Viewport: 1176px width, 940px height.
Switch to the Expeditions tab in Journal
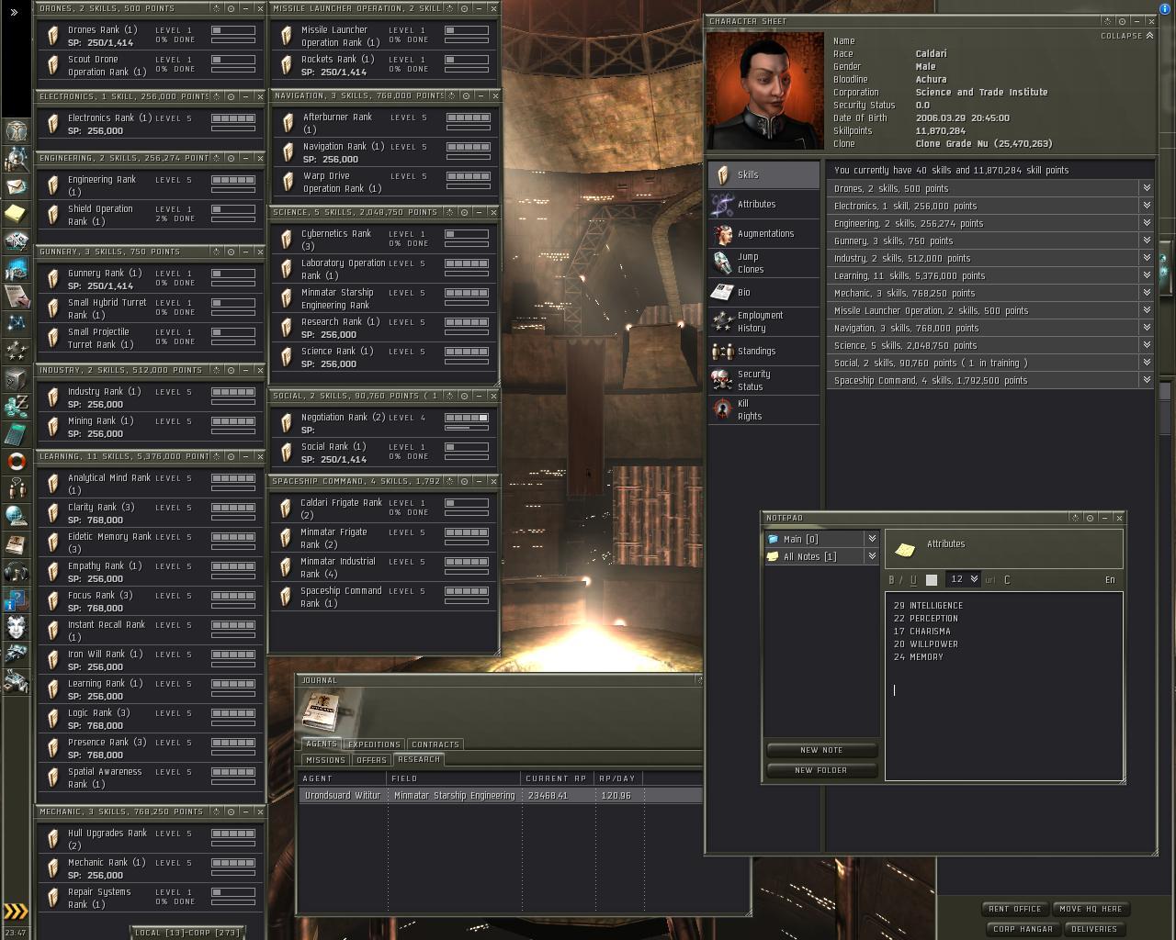pos(374,744)
